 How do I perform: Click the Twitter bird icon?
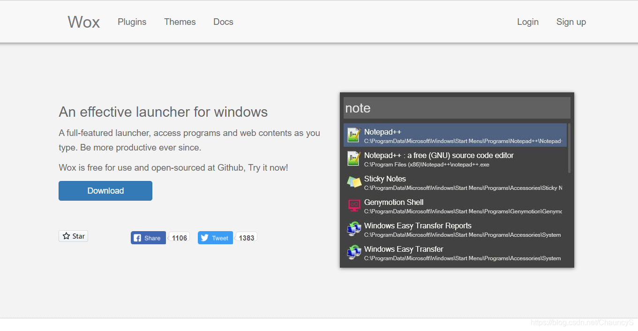205,238
